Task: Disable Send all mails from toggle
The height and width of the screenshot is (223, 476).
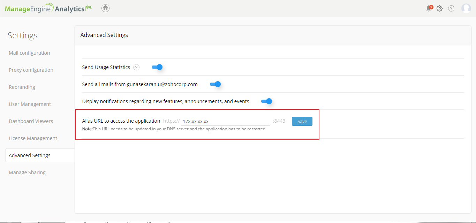Action: [x=216, y=84]
